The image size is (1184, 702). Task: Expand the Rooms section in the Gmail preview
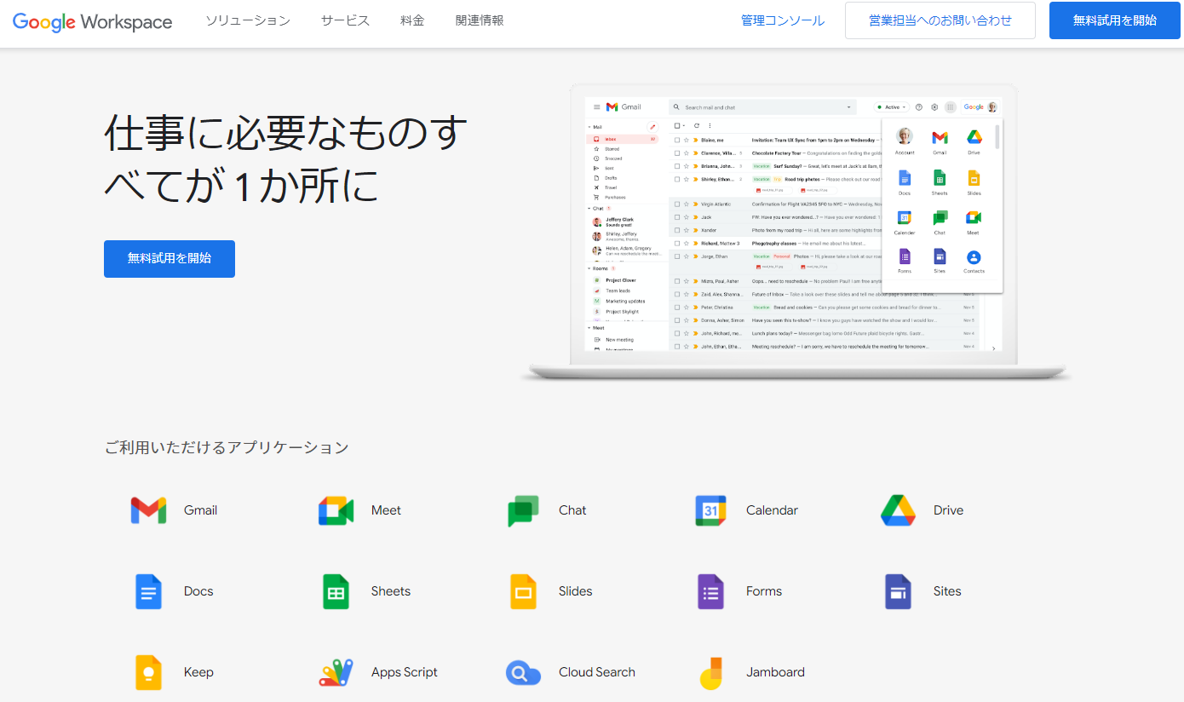589,268
